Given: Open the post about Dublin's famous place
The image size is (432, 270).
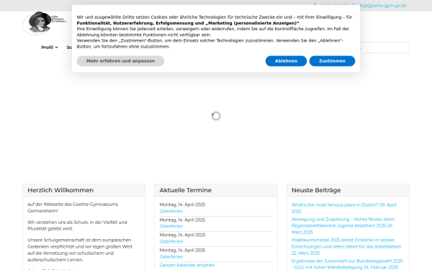Looking at the screenshot, I should pyautogui.click(x=344, y=208).
